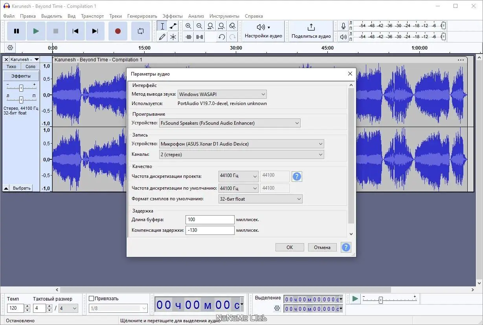
Task: Open the Эффекты menu in menu bar
Action: point(173,16)
